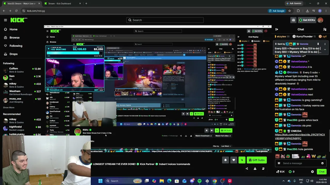The image size is (330, 185).
Task: Open Drops in Kick sidebar
Action: 11,54
